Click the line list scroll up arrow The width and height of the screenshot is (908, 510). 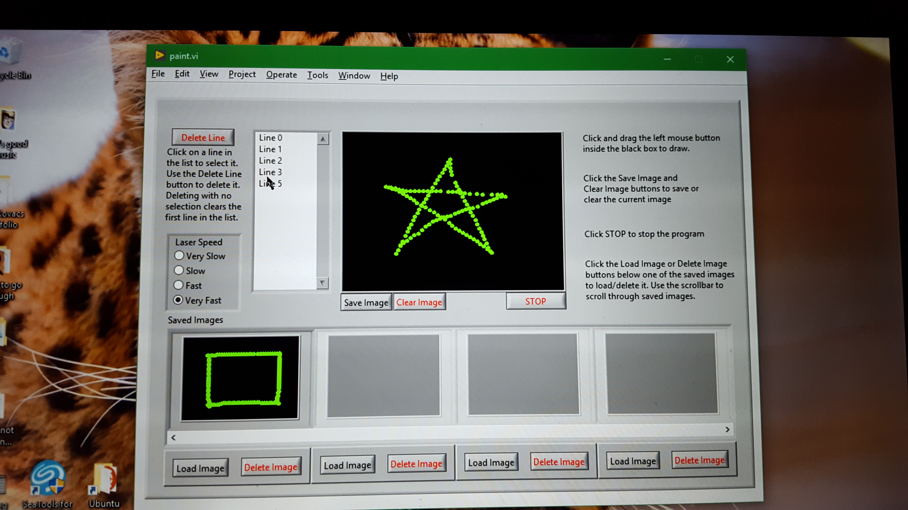(322, 139)
